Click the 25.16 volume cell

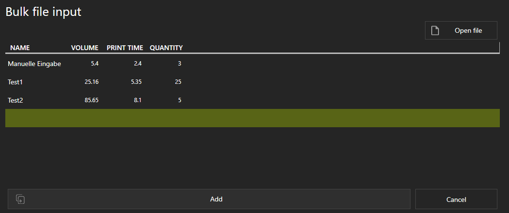92,82
